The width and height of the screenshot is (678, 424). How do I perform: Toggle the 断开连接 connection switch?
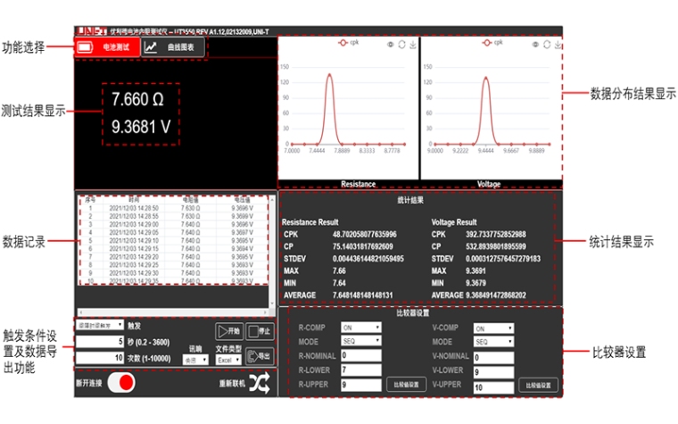click(x=121, y=382)
